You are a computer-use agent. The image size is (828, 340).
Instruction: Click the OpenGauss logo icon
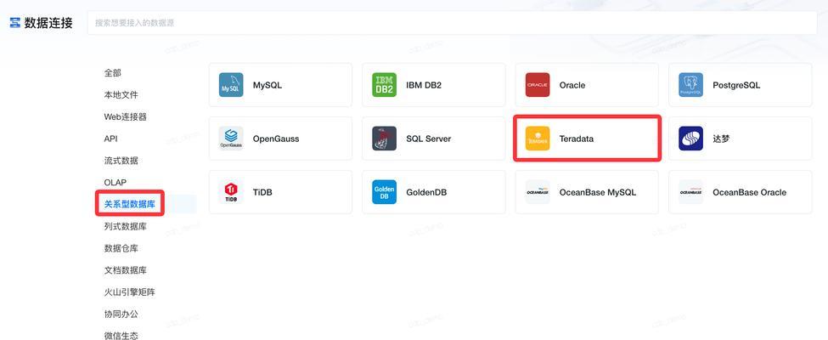point(231,139)
